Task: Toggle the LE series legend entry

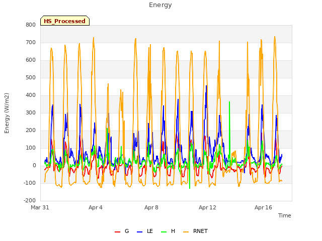Action: (145, 231)
